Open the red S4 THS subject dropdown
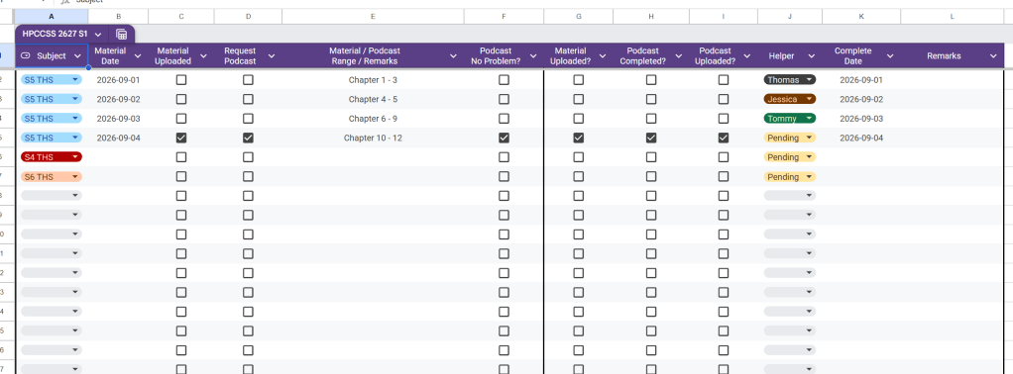This screenshot has width=1013, height=374. point(51,156)
